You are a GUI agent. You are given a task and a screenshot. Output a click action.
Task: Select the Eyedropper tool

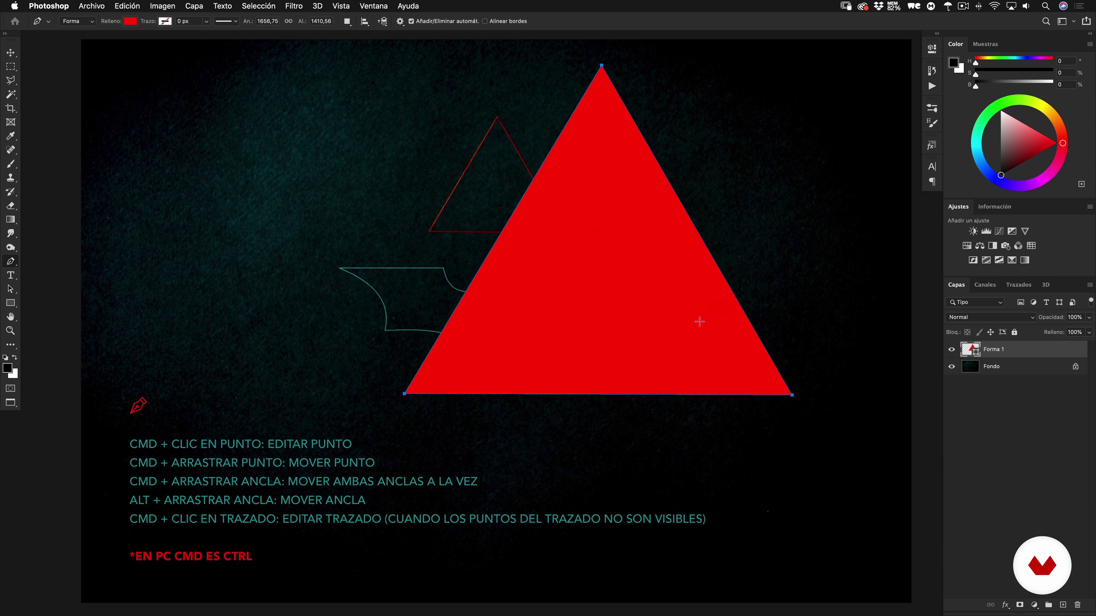[x=11, y=136]
